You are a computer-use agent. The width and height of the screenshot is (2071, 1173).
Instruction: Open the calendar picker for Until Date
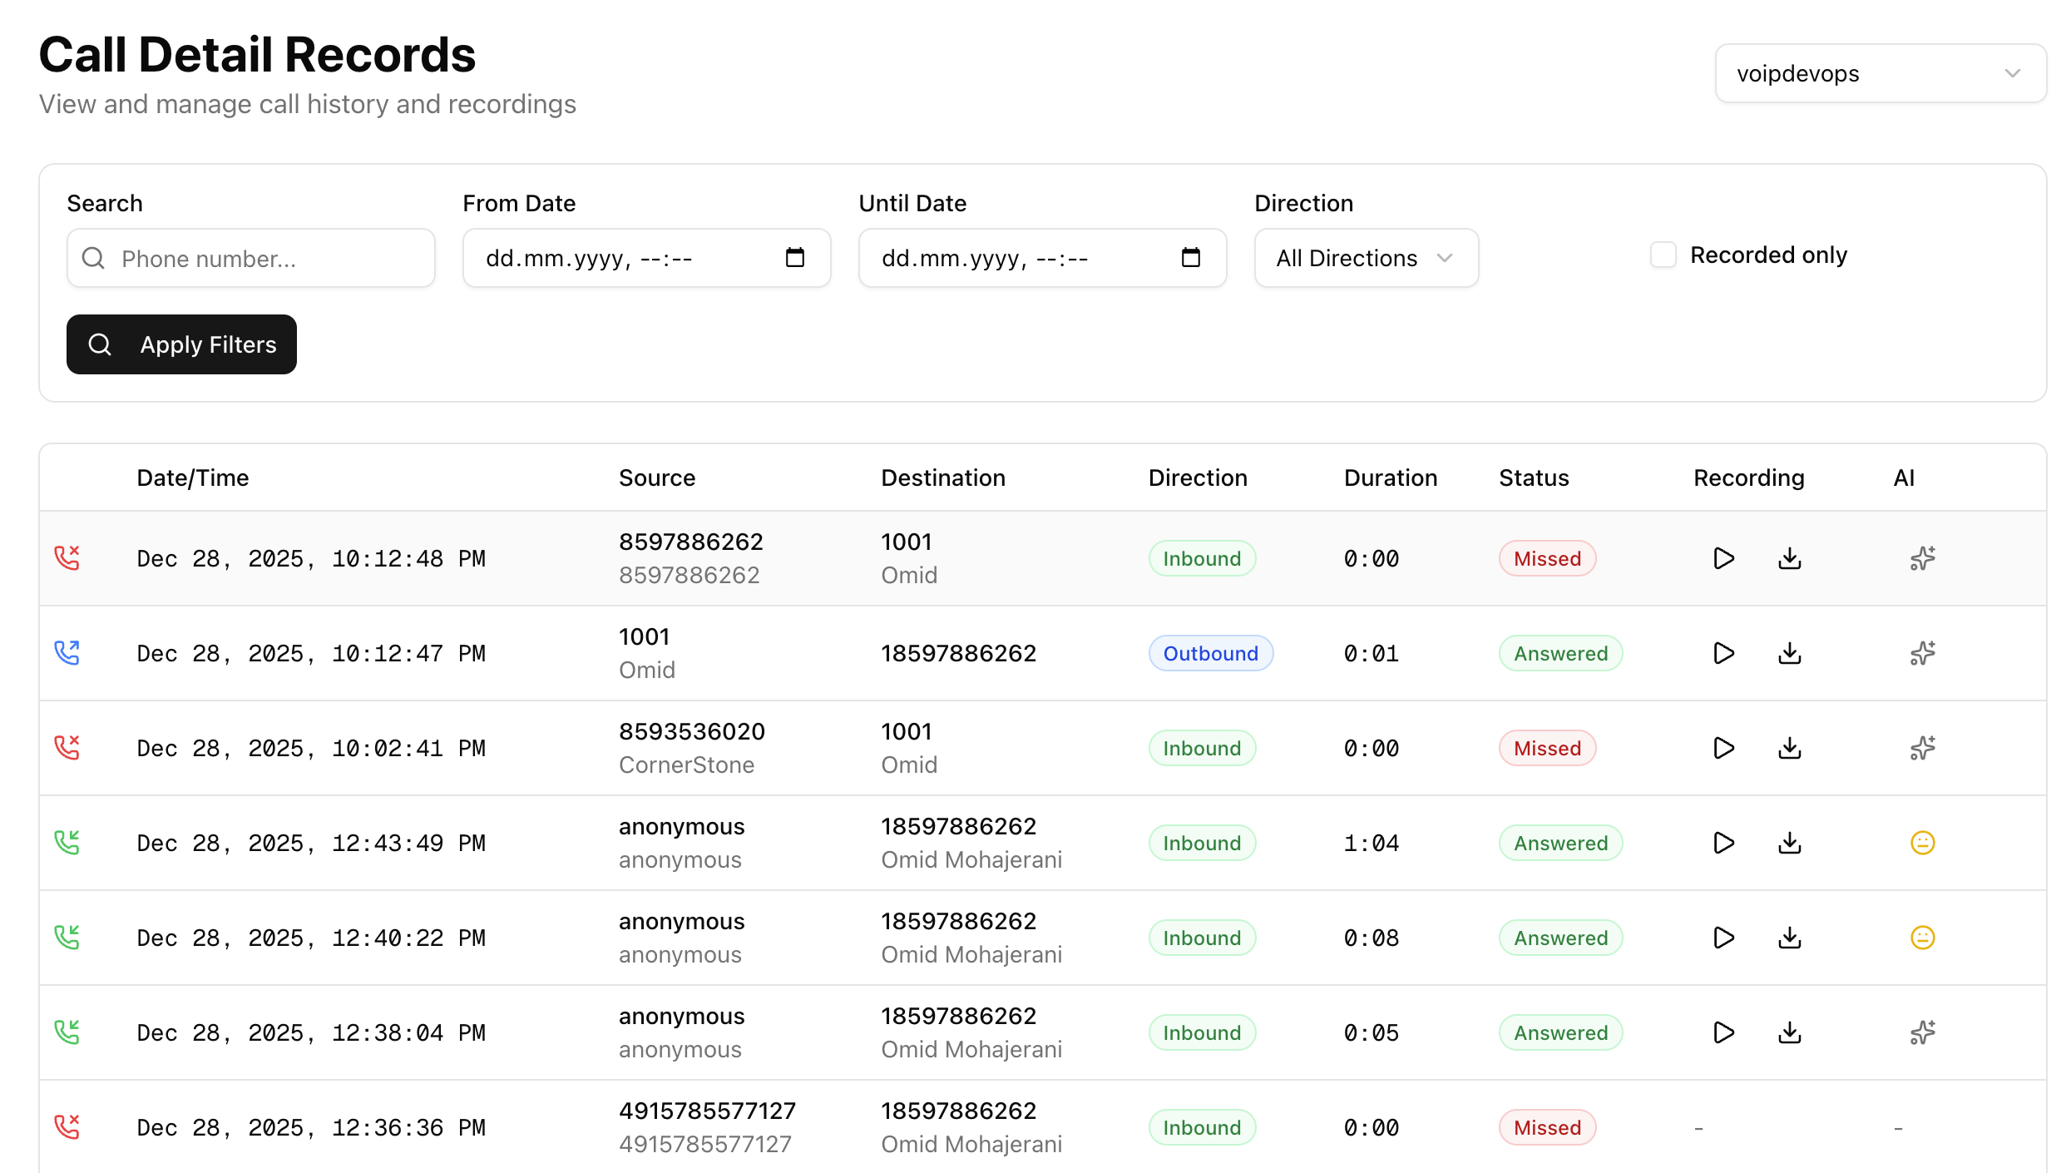pos(1191,258)
